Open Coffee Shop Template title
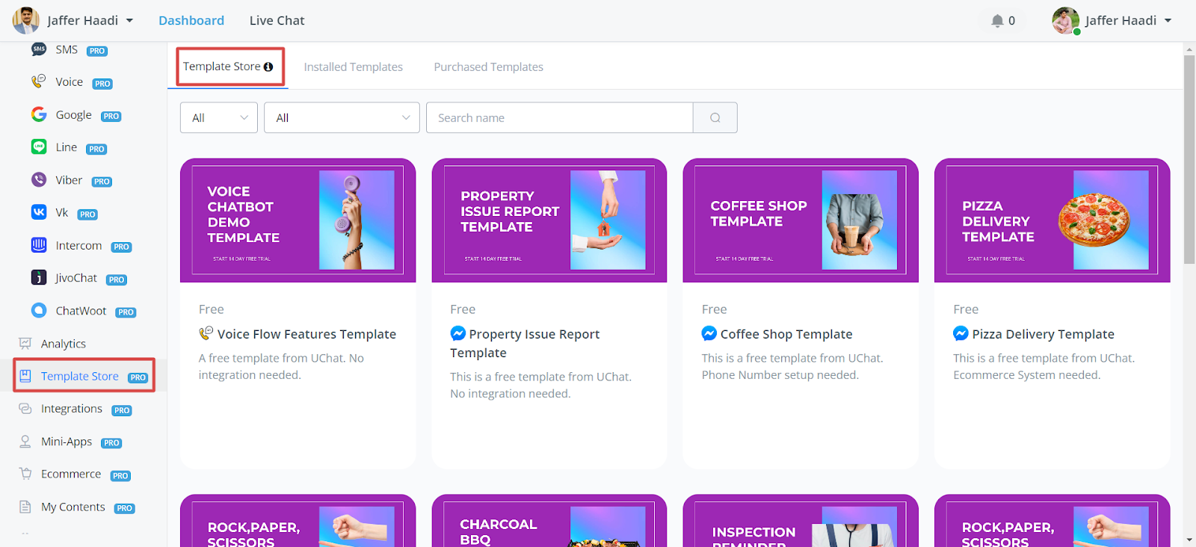 click(x=786, y=334)
